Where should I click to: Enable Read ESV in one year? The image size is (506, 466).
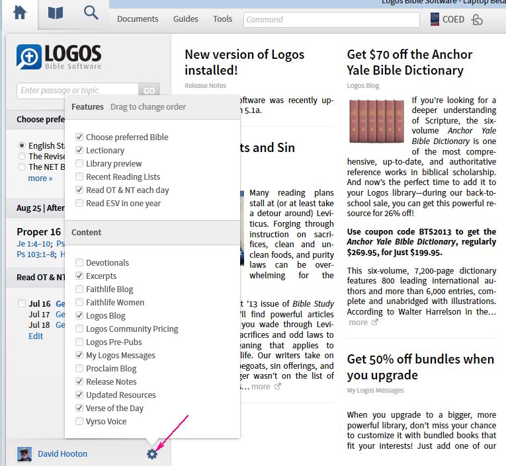pyautogui.click(x=79, y=203)
